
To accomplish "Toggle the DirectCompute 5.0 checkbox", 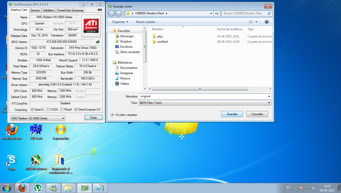I will 76,110.
